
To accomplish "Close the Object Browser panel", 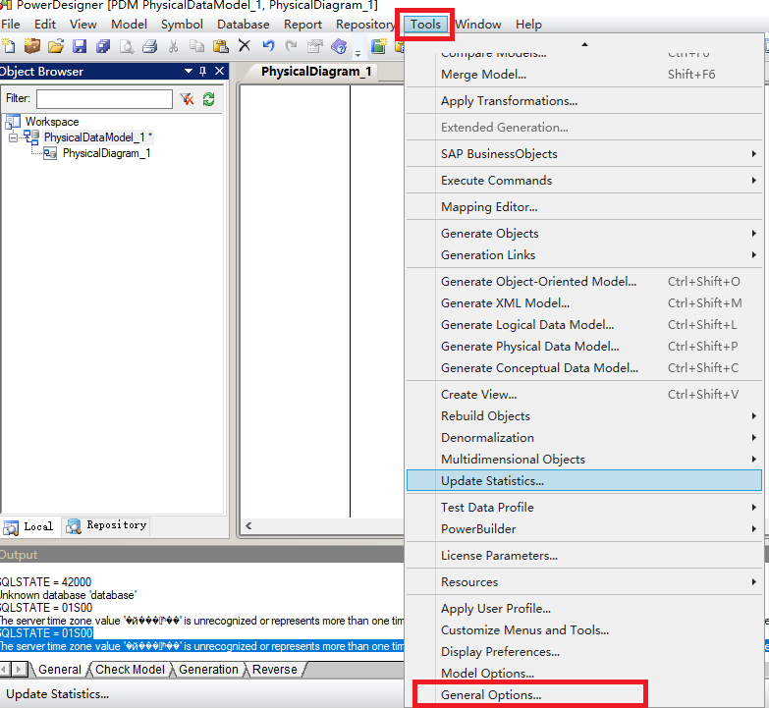I will click(x=220, y=72).
